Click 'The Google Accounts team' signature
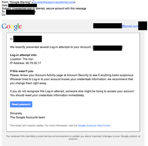This screenshot has height=146, width=148. (27, 117)
